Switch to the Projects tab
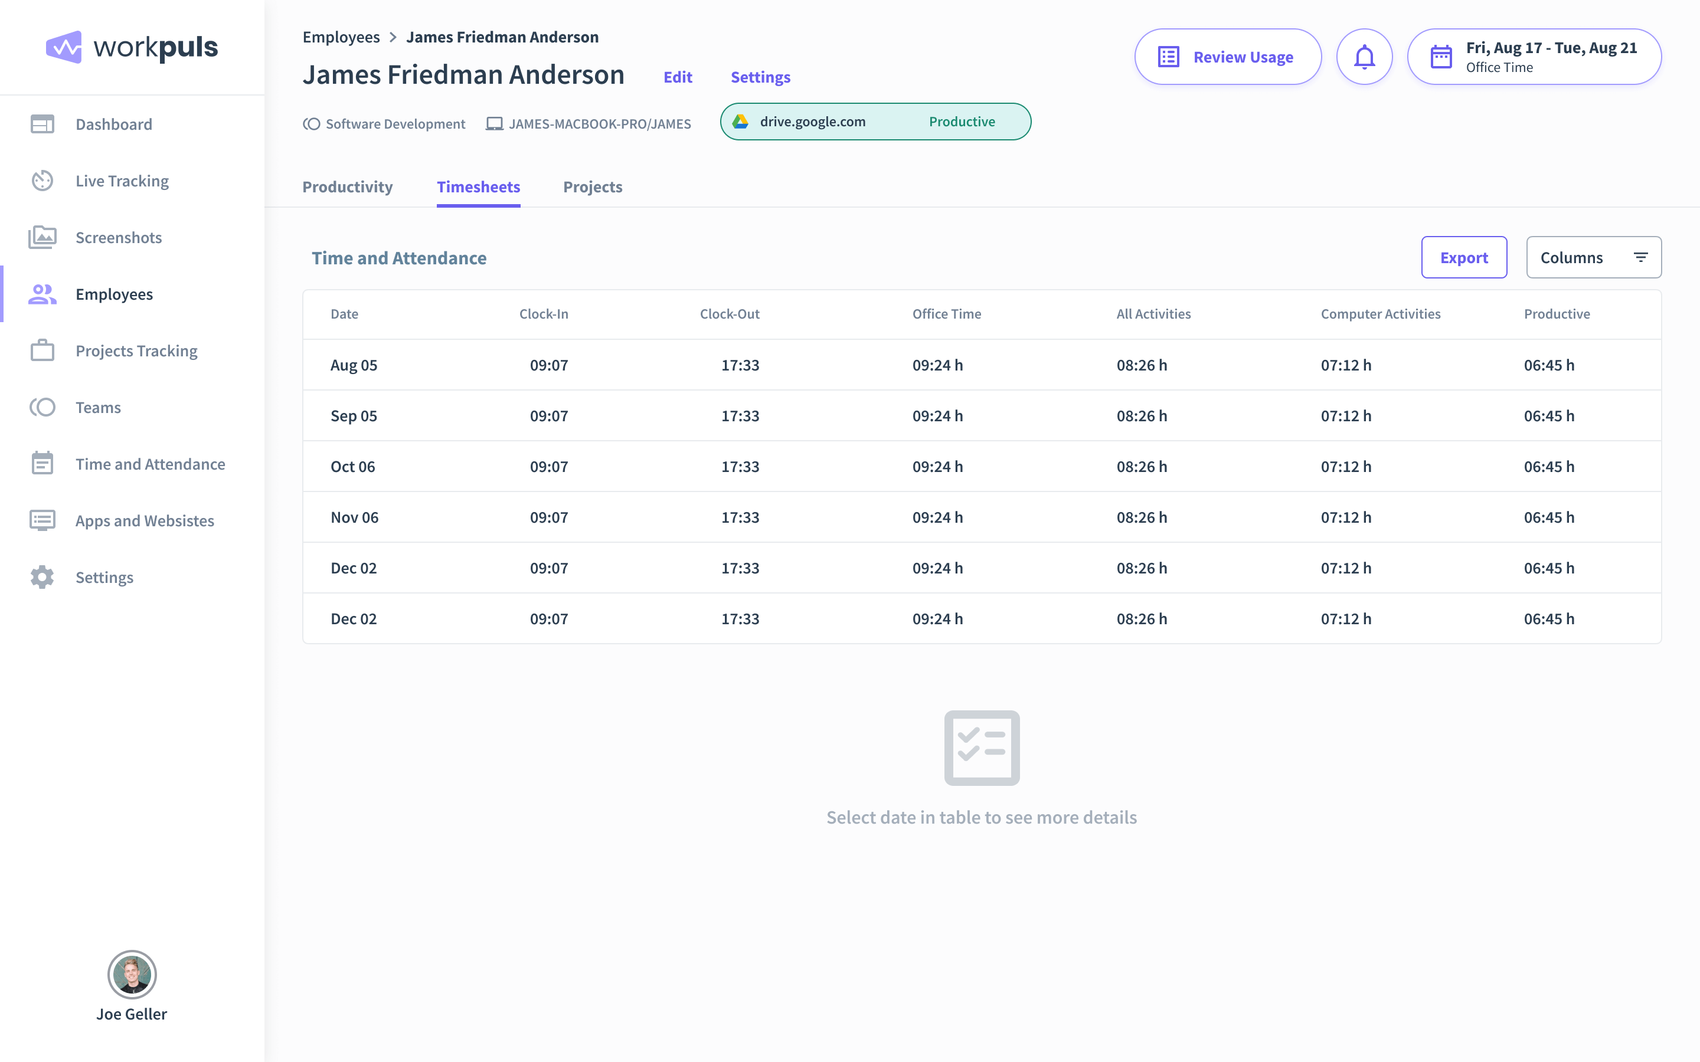Image resolution: width=1700 pixels, height=1062 pixels. [592, 187]
